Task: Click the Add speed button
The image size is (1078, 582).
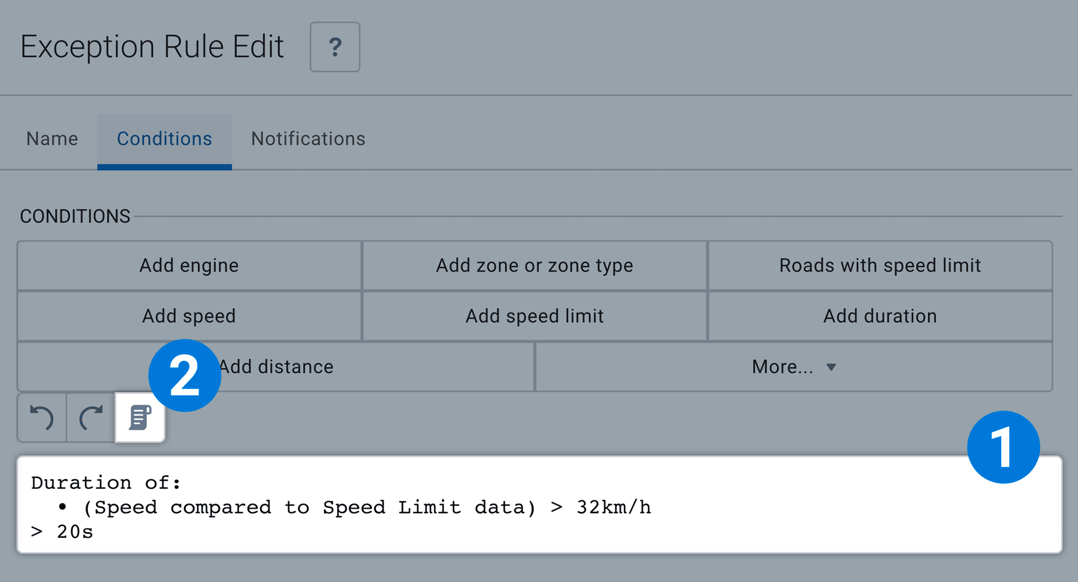Action: 189,316
